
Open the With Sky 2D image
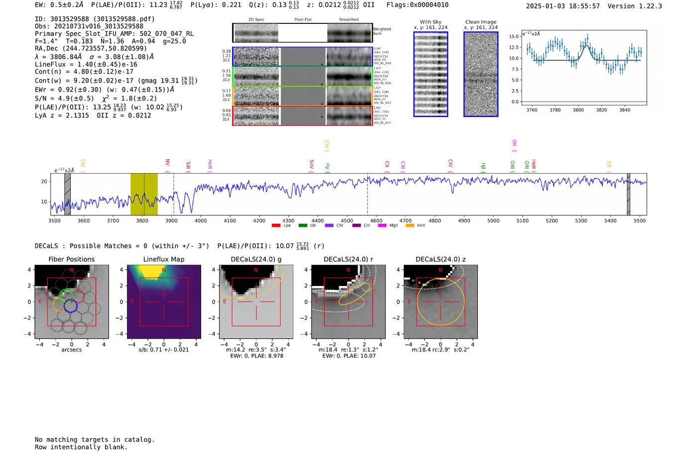[x=431, y=74]
